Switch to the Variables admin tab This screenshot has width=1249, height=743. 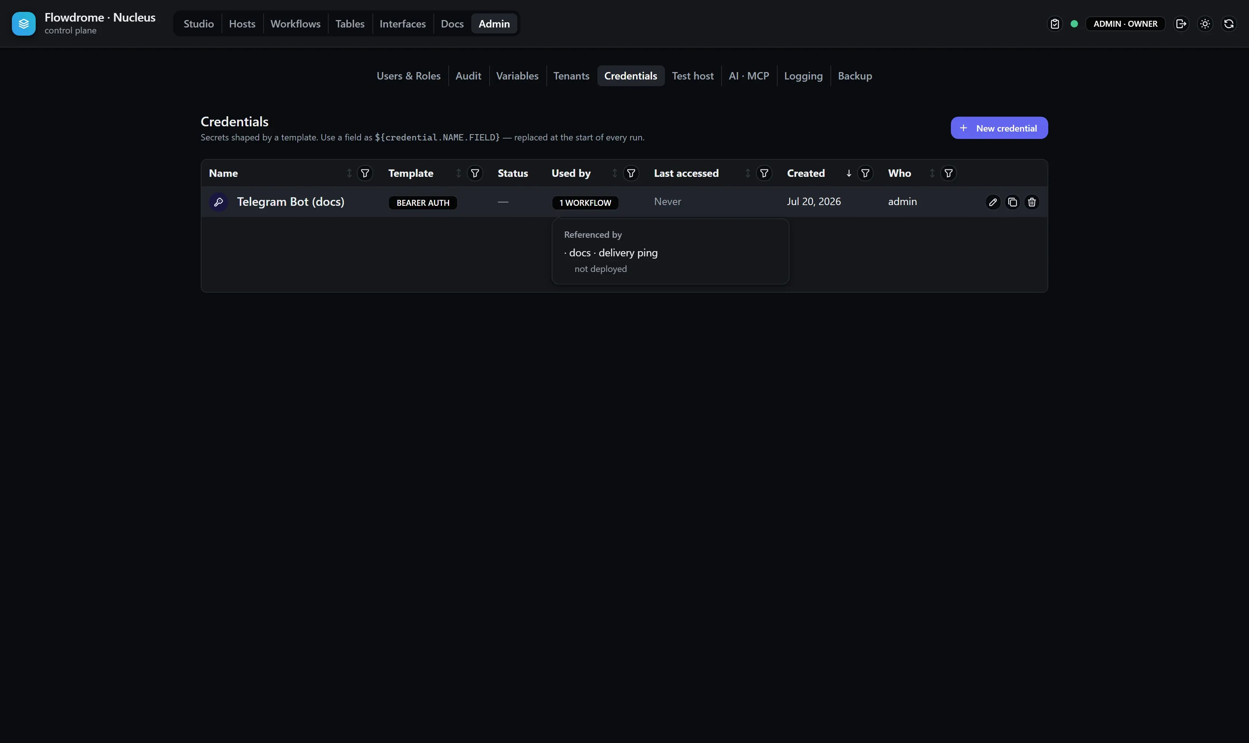[517, 76]
